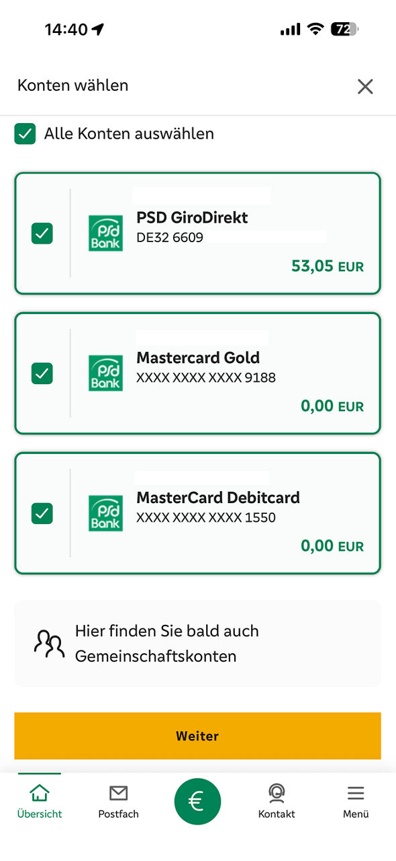Open the Gemeinschaftskonten info banner
Viewport: 396px width, 861px height.
(x=197, y=643)
